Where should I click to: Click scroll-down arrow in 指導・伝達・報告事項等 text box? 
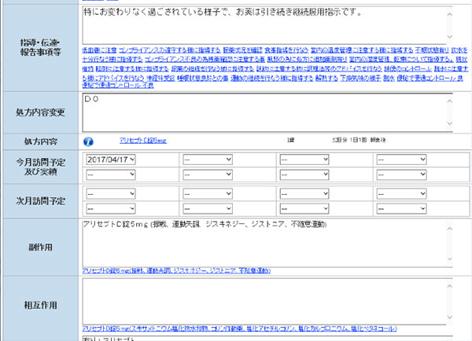(x=449, y=37)
